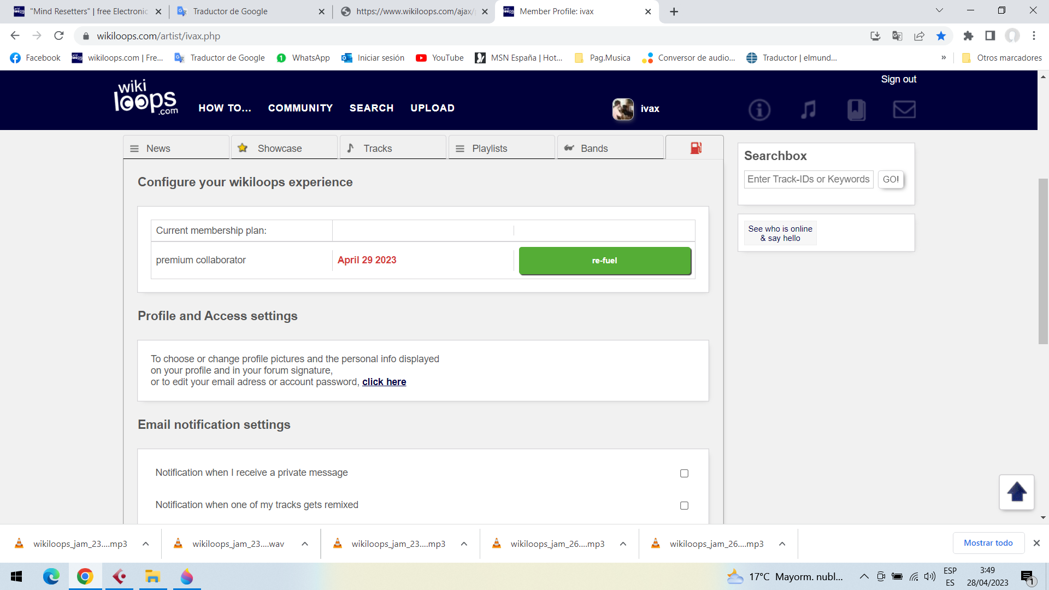Click the wikiloops.com logo
The width and height of the screenshot is (1049, 590).
[146, 98]
